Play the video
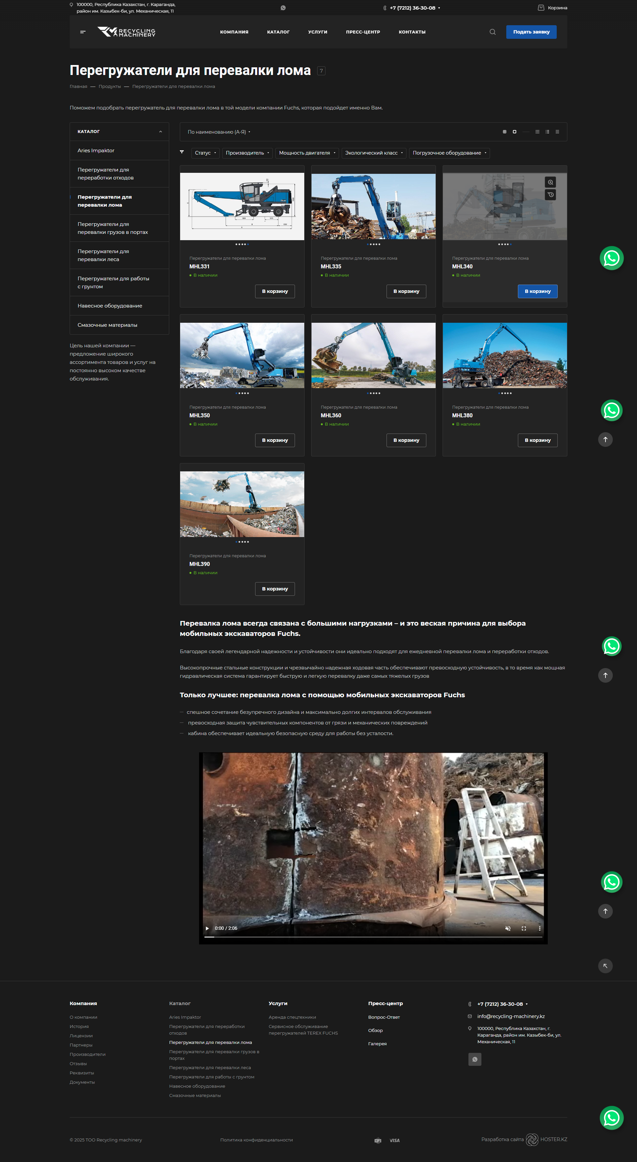Image resolution: width=637 pixels, height=1162 pixels. pyautogui.click(x=207, y=928)
